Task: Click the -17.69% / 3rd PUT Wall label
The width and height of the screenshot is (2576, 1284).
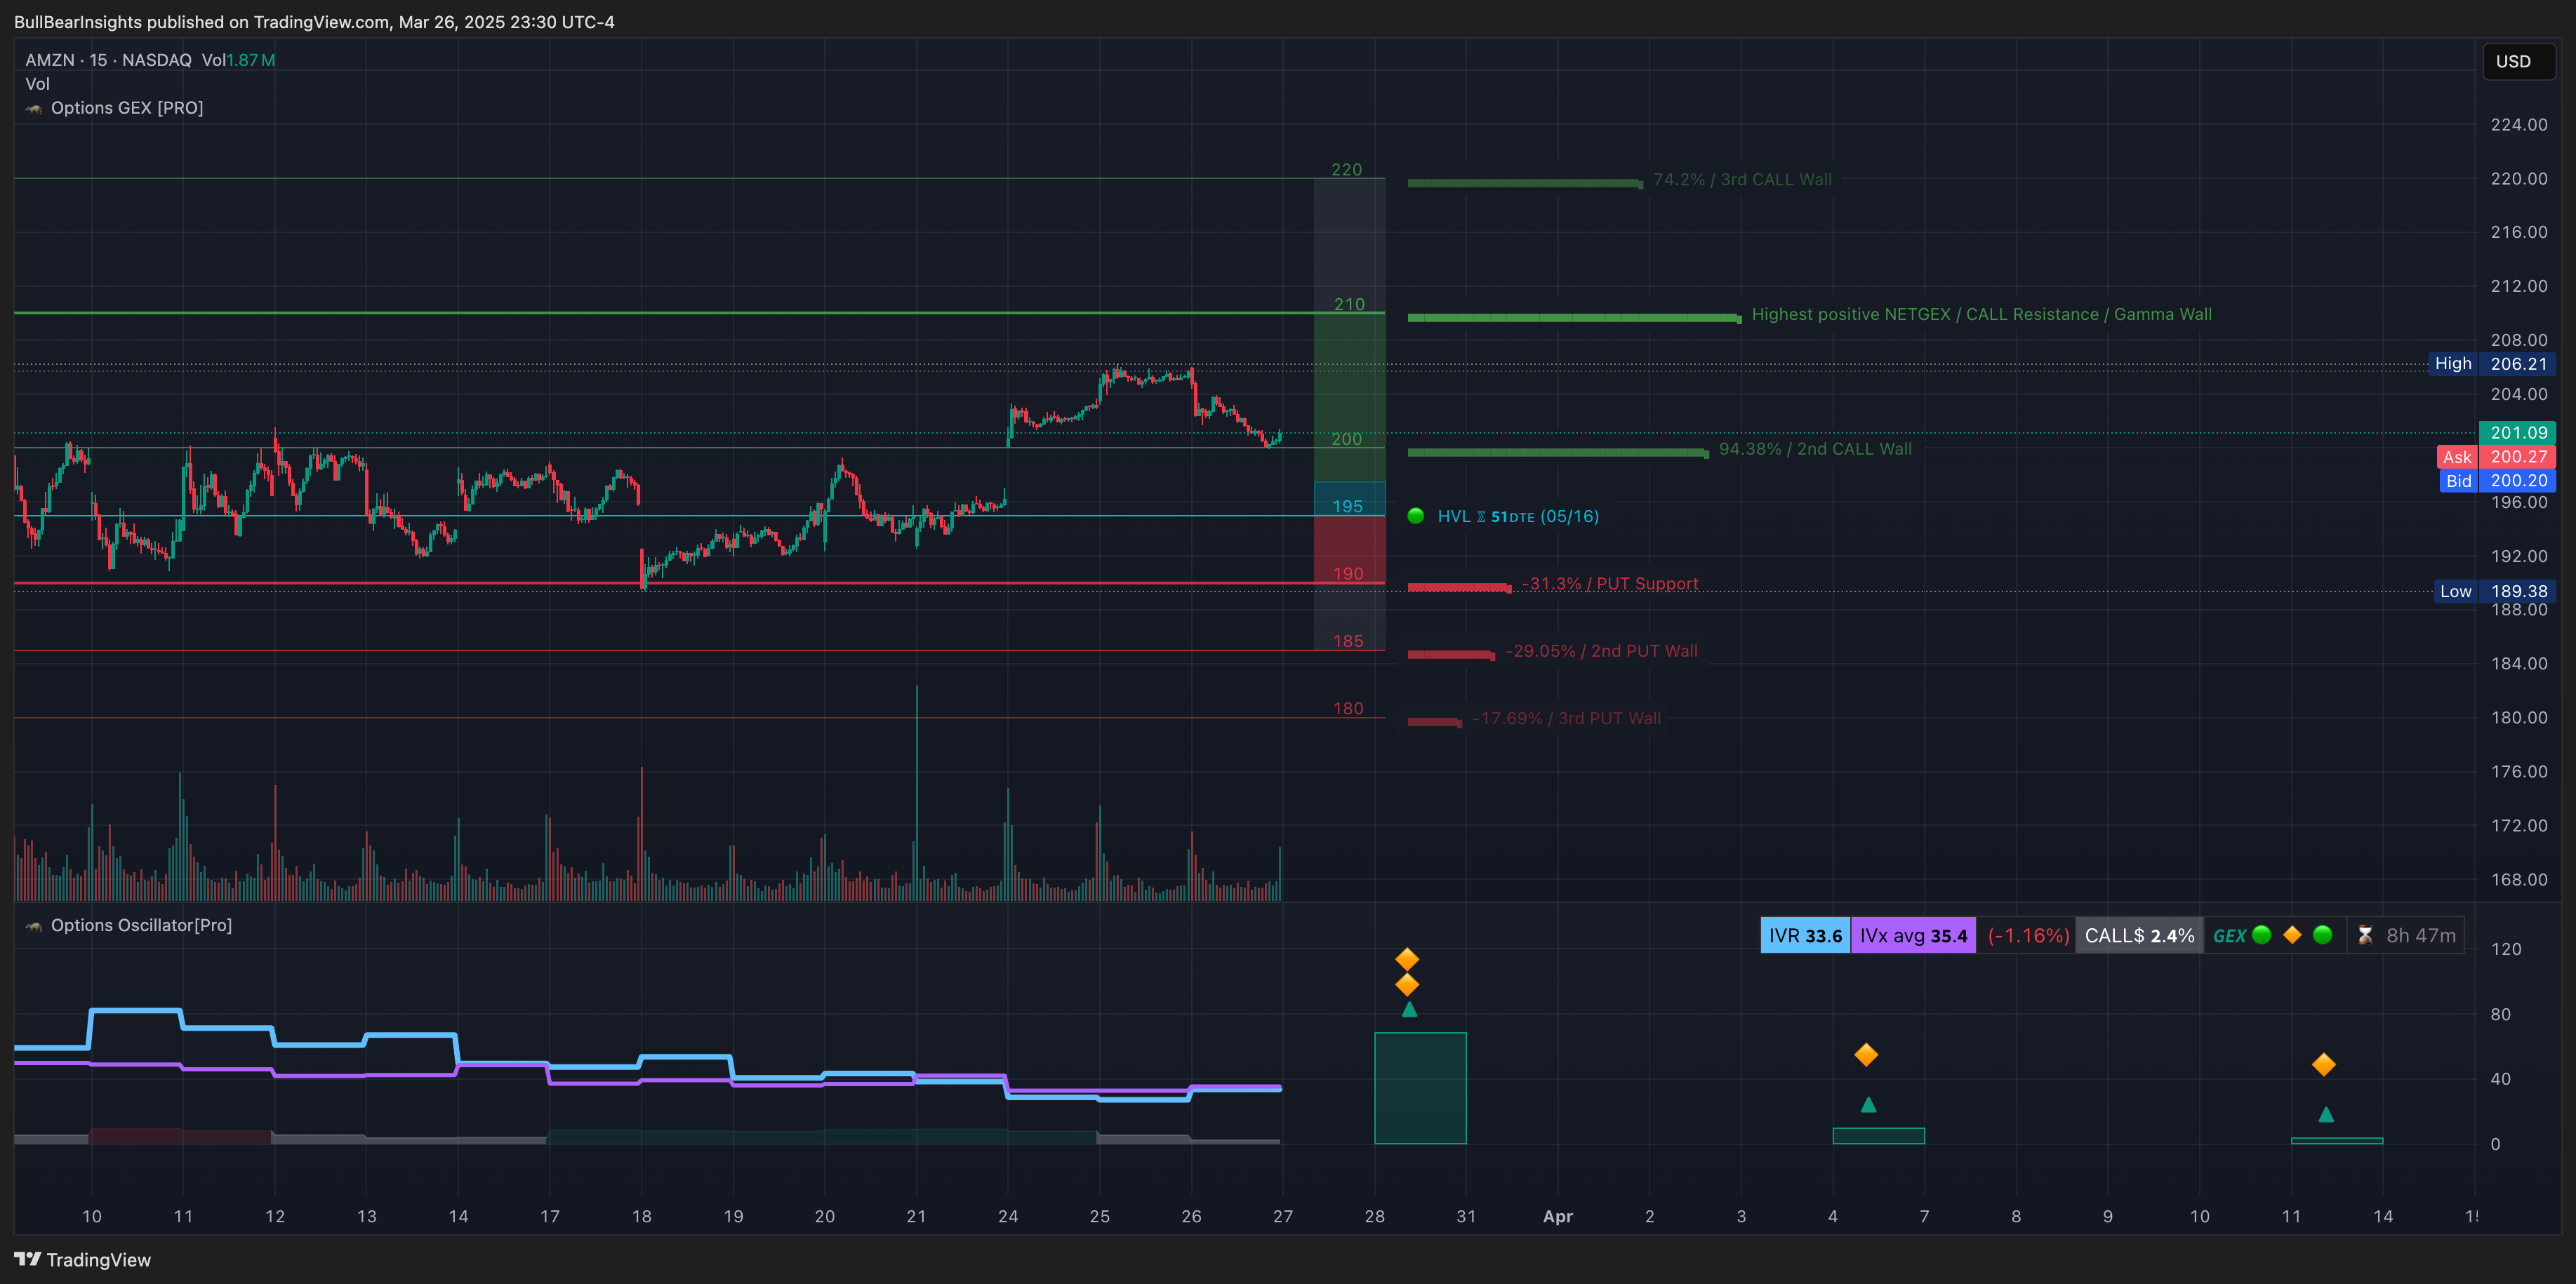Action: tap(1566, 718)
